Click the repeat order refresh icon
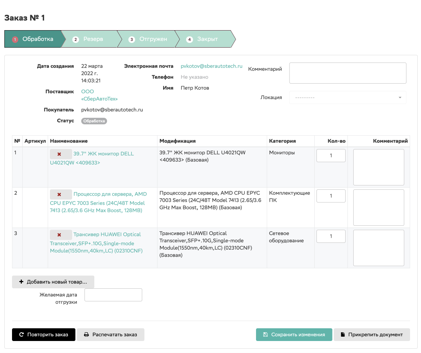 [x=21, y=334]
